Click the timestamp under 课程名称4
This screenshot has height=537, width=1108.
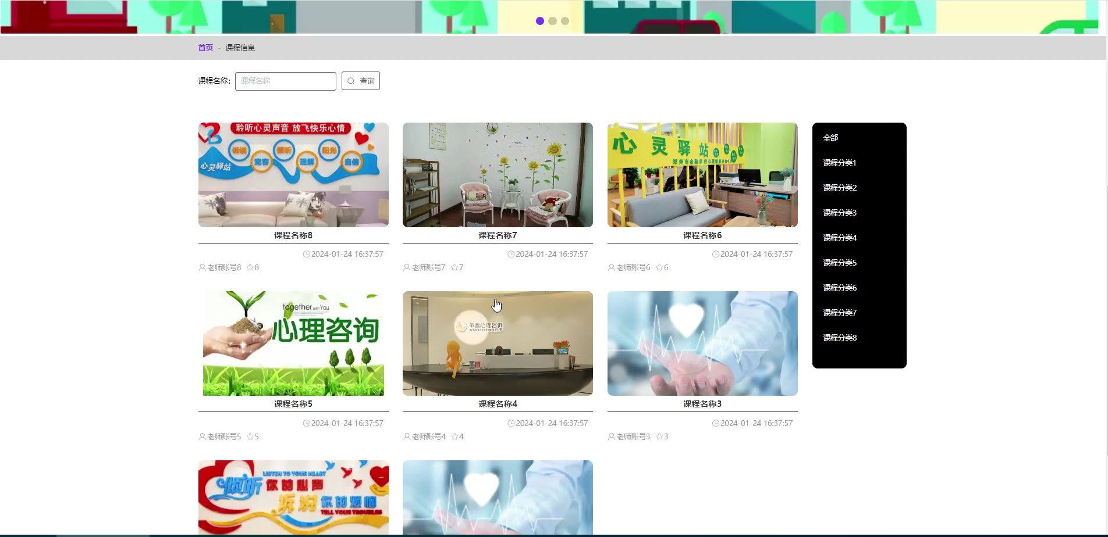pyautogui.click(x=552, y=423)
